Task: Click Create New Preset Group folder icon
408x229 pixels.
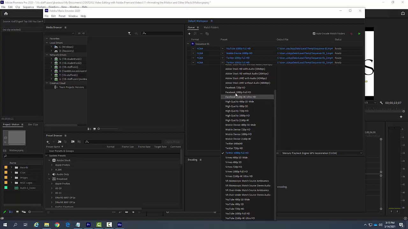Action: click(59, 142)
